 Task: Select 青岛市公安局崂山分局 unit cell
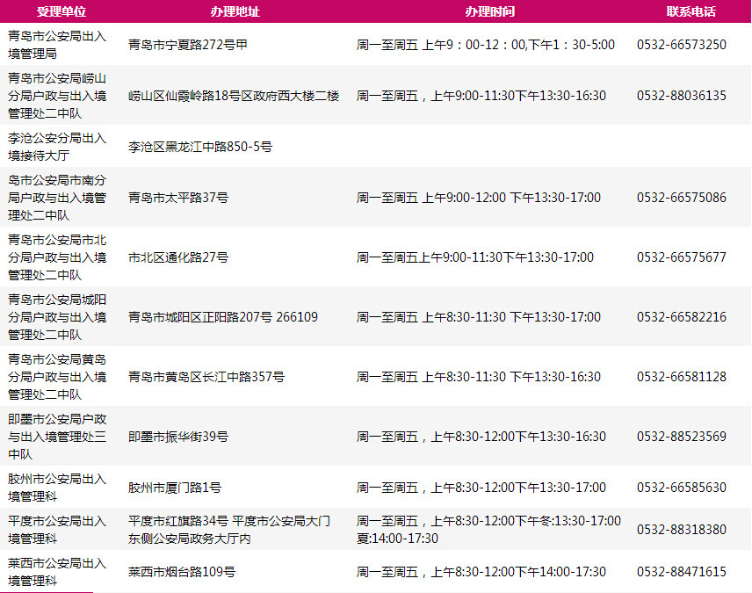[57, 96]
